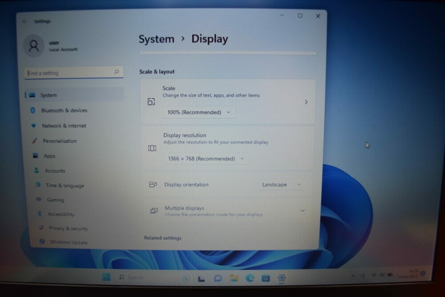The width and height of the screenshot is (445, 297).
Task: Click the magnifier icon in Find a setting
Action: pyautogui.click(x=117, y=72)
